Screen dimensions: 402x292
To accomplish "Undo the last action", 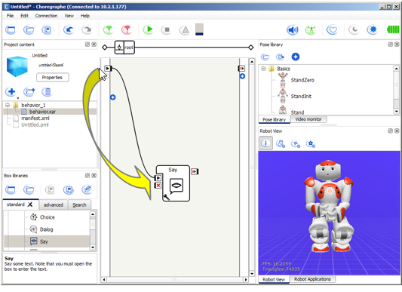I will click(69, 29).
